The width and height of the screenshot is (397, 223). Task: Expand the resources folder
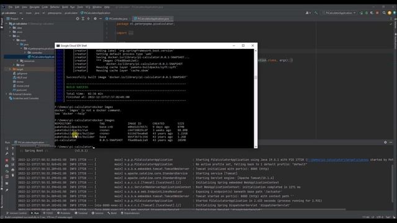pos(18,61)
